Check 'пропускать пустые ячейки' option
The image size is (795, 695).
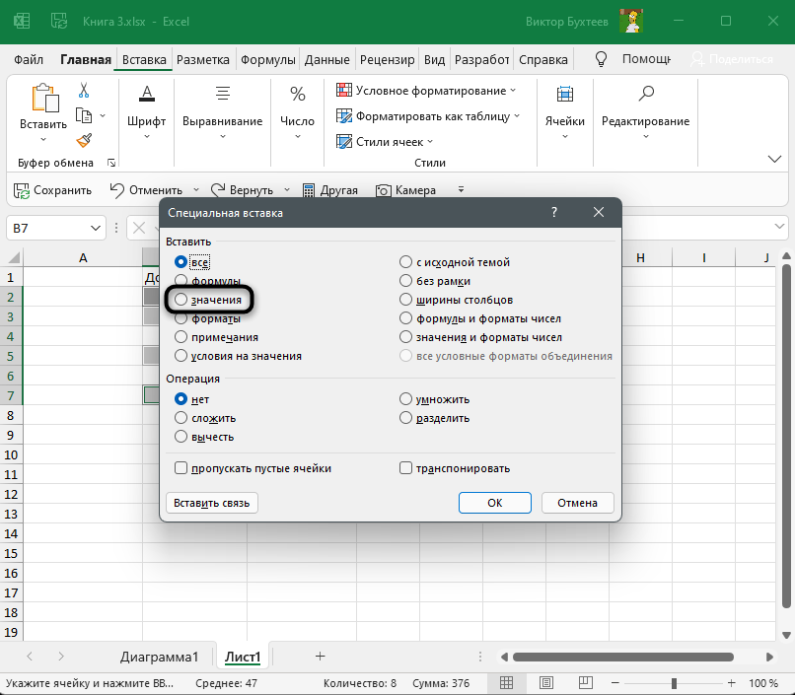tap(181, 468)
